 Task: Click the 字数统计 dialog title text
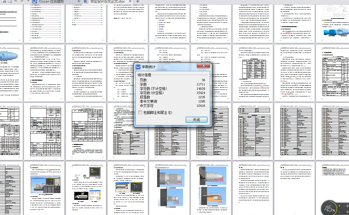(x=149, y=67)
